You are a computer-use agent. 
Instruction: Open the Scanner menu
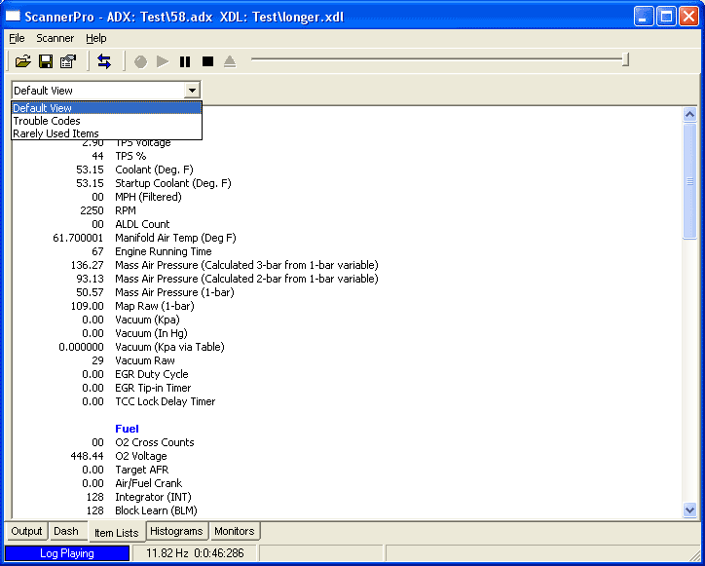(x=56, y=38)
